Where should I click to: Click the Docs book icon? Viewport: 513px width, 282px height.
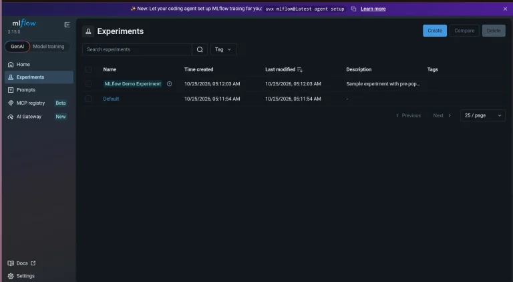pos(11,263)
